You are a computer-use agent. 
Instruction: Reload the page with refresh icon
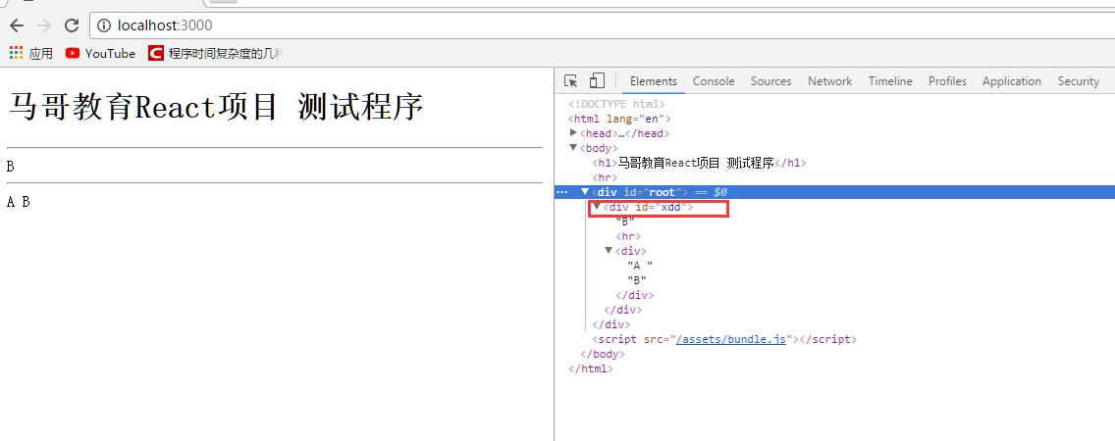pyautogui.click(x=71, y=25)
